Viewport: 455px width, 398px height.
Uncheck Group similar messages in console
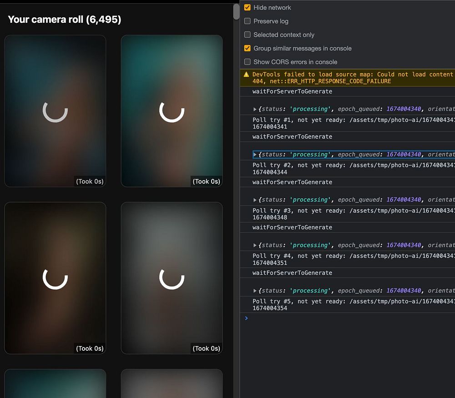point(247,48)
